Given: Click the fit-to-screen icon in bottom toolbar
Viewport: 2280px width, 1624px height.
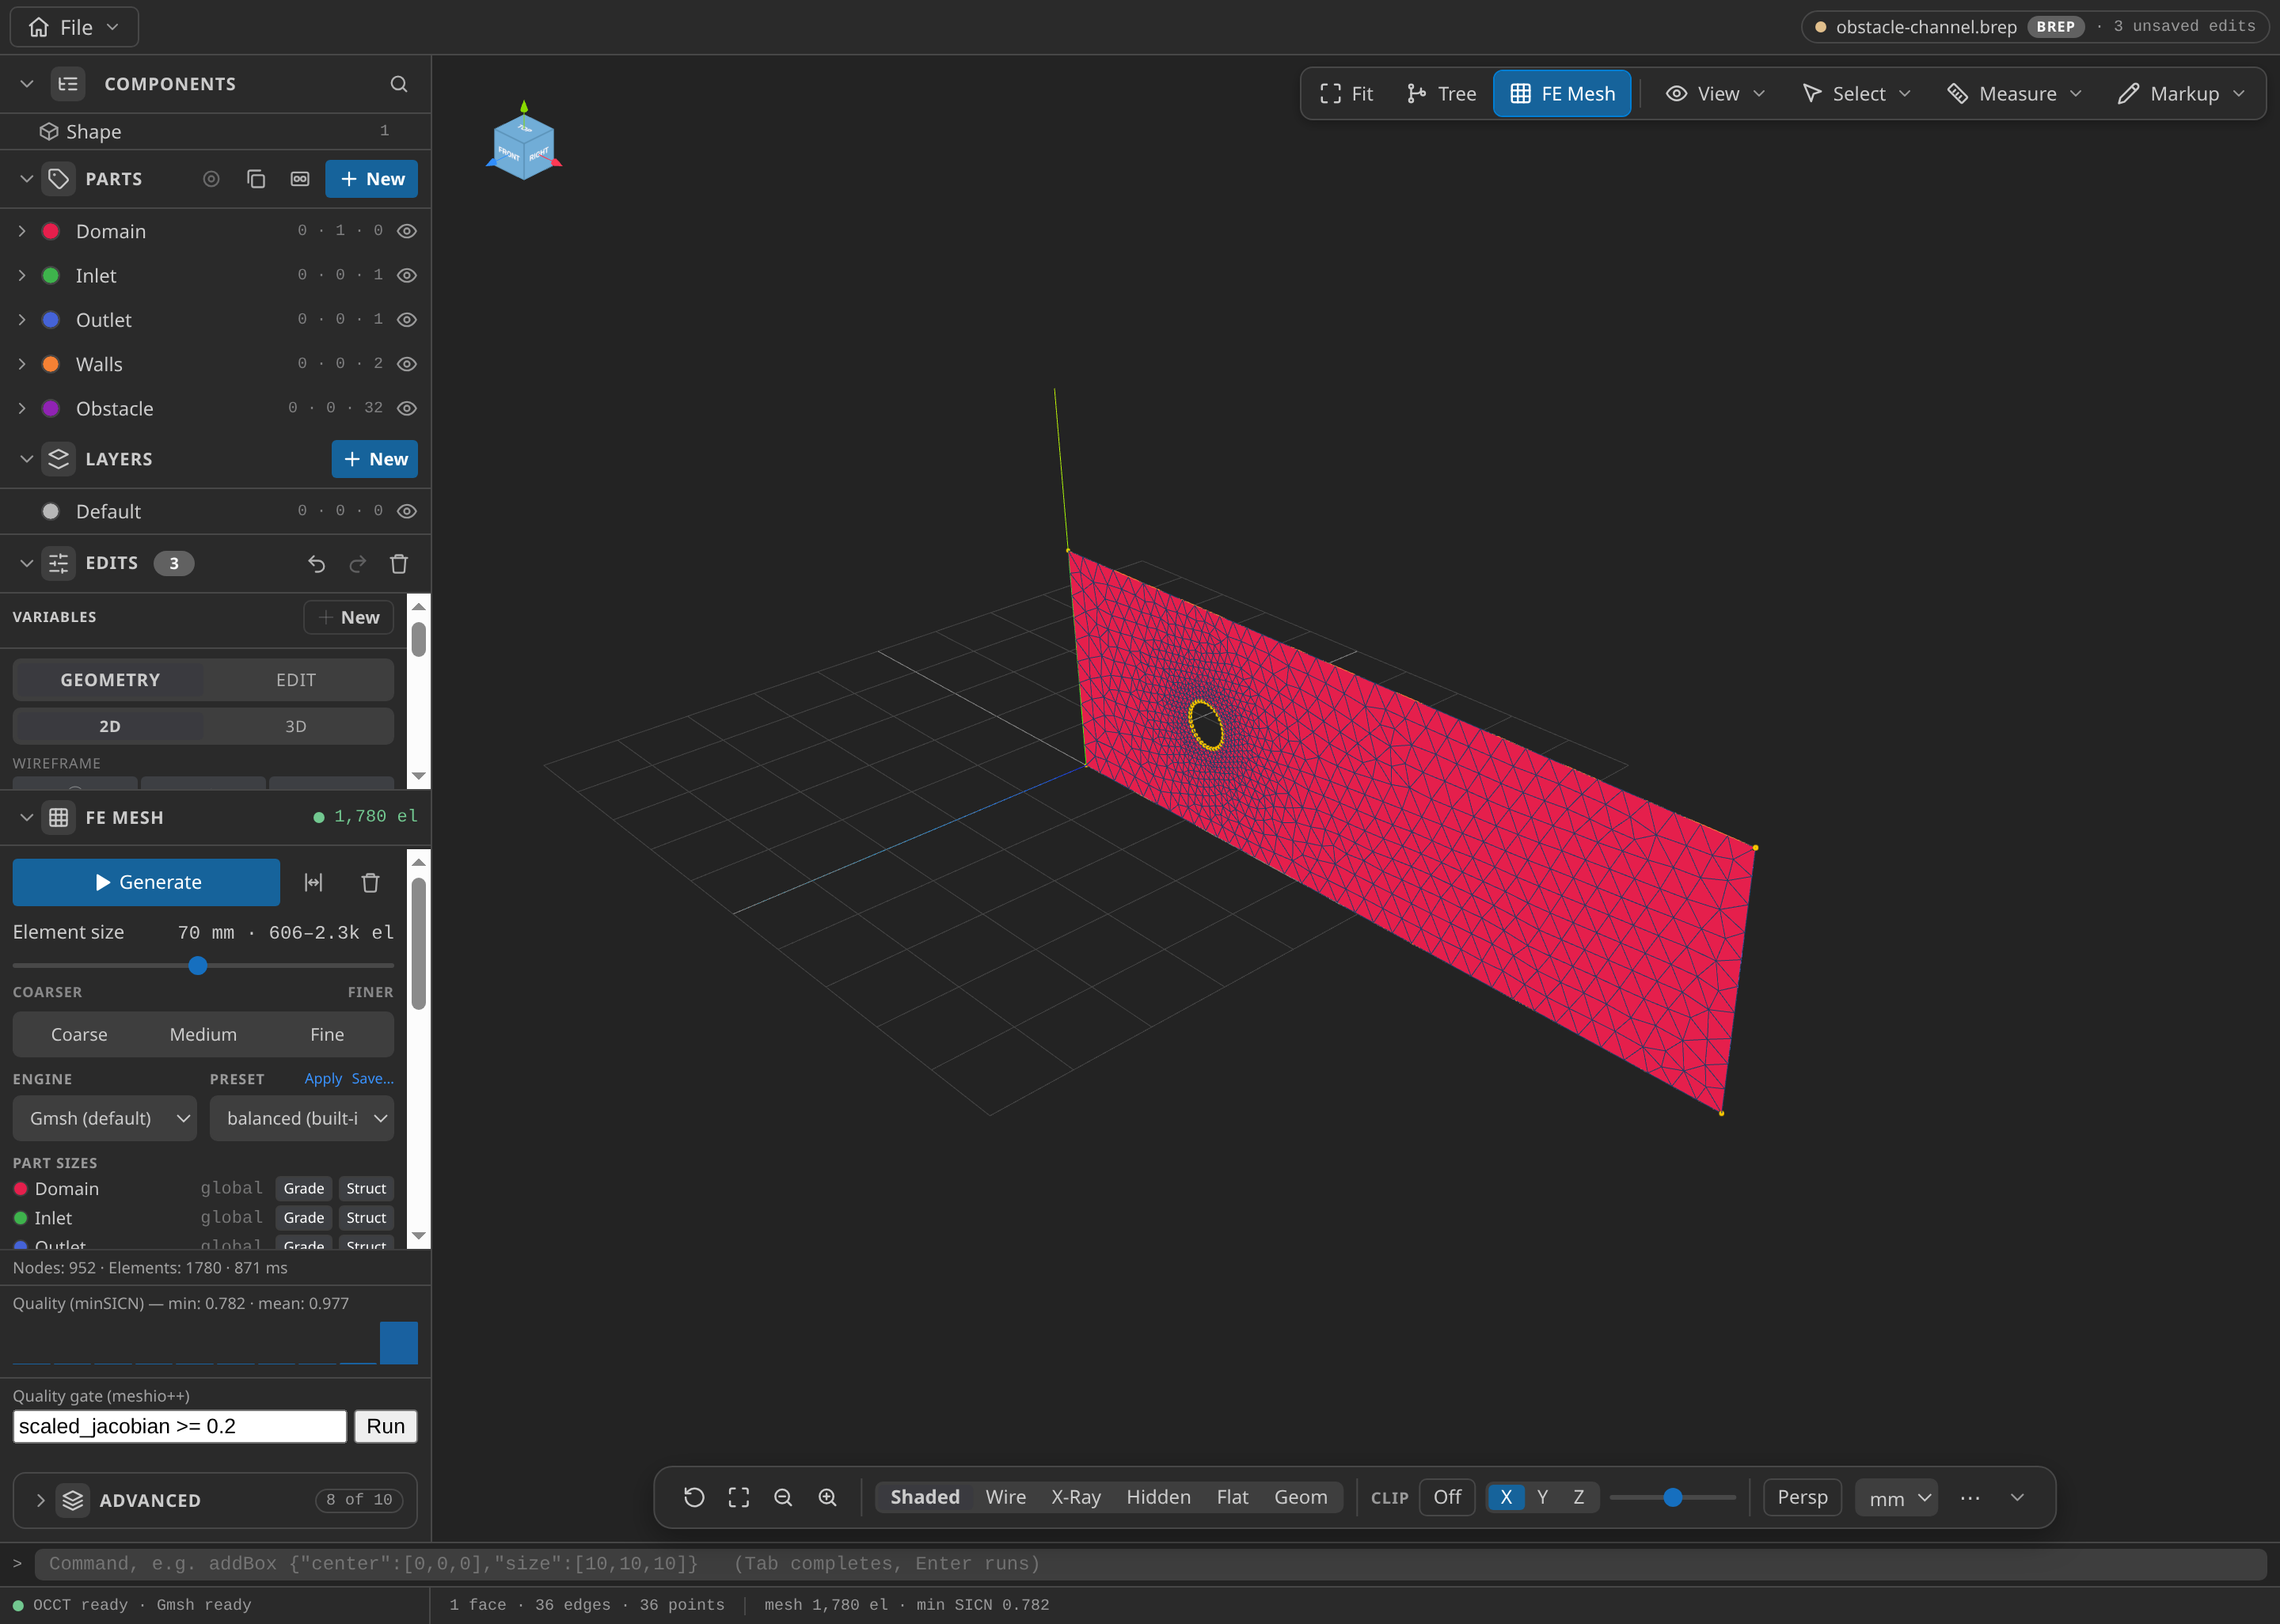Looking at the screenshot, I should (x=739, y=1497).
